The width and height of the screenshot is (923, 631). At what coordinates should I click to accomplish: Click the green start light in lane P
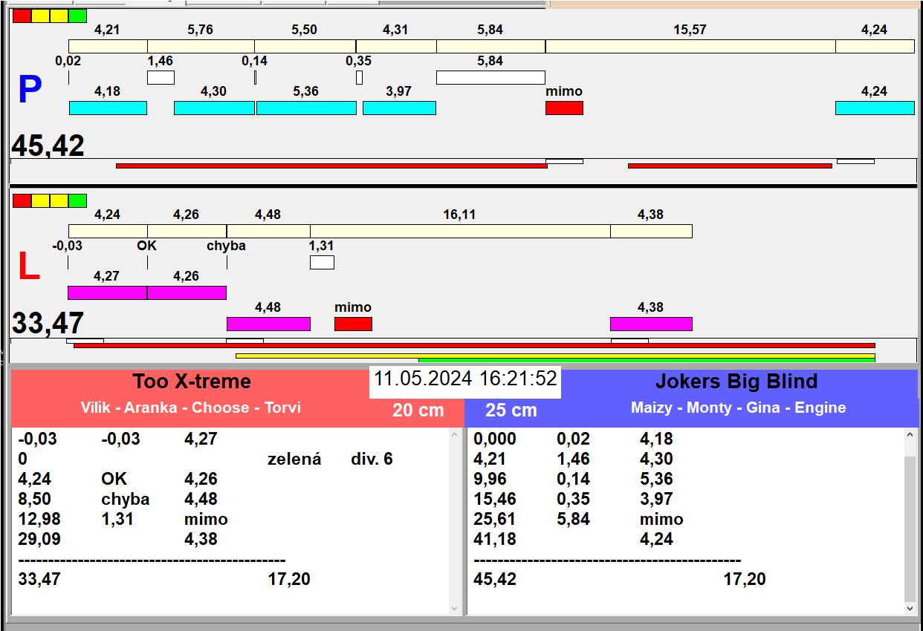(x=77, y=16)
